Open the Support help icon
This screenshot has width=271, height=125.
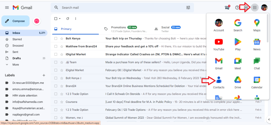(x=237, y=8)
